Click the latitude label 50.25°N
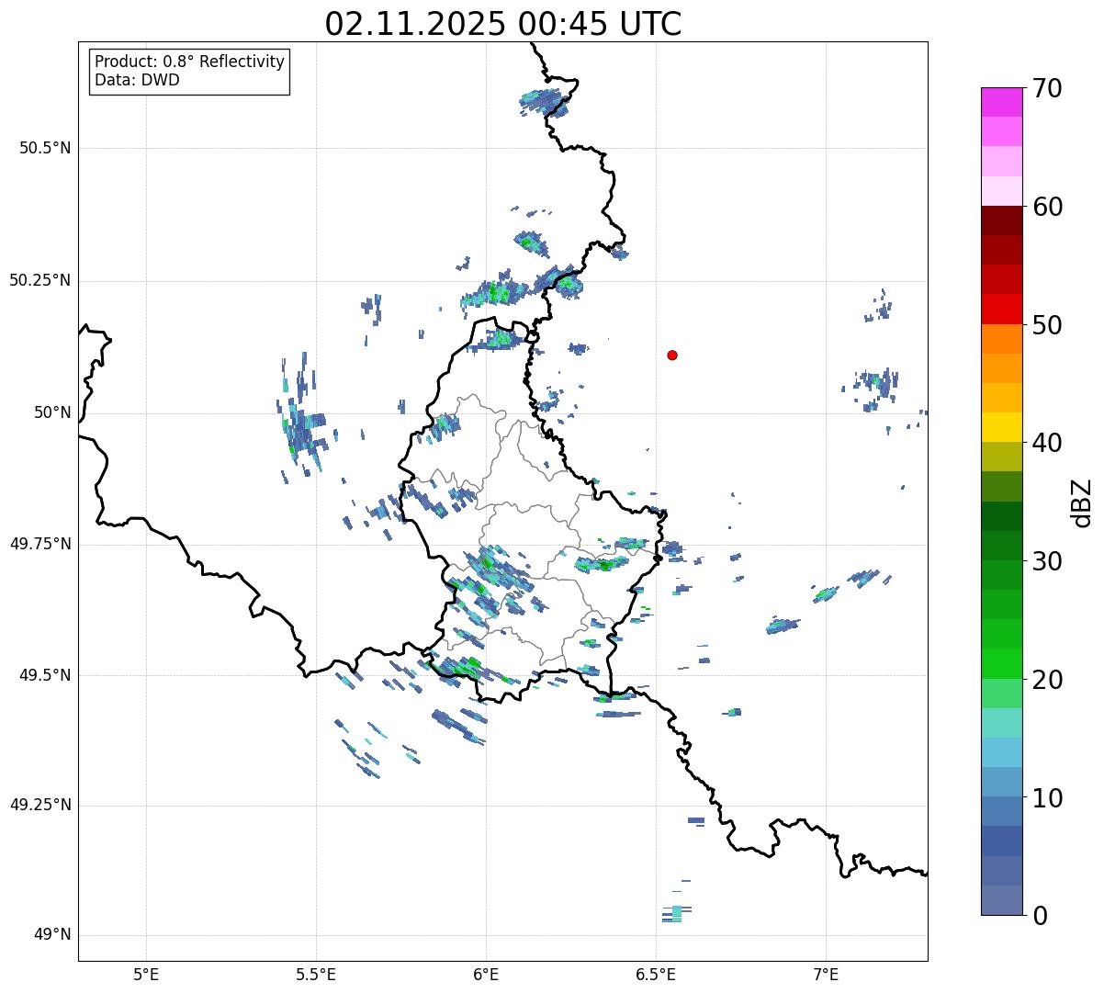 click(39, 280)
